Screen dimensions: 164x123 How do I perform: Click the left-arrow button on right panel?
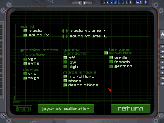tap(162, 46)
